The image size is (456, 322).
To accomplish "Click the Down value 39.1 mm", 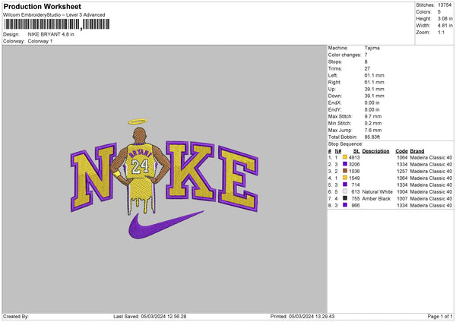I will pyautogui.click(x=374, y=96).
